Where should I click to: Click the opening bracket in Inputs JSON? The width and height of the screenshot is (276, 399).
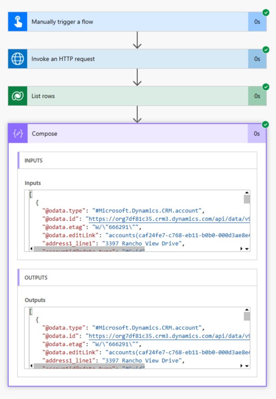tap(31, 194)
